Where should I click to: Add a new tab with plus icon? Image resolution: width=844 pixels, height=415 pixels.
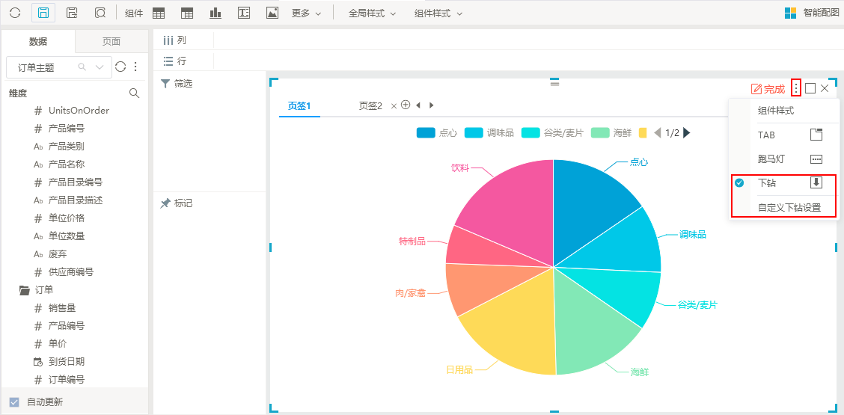[406, 105]
